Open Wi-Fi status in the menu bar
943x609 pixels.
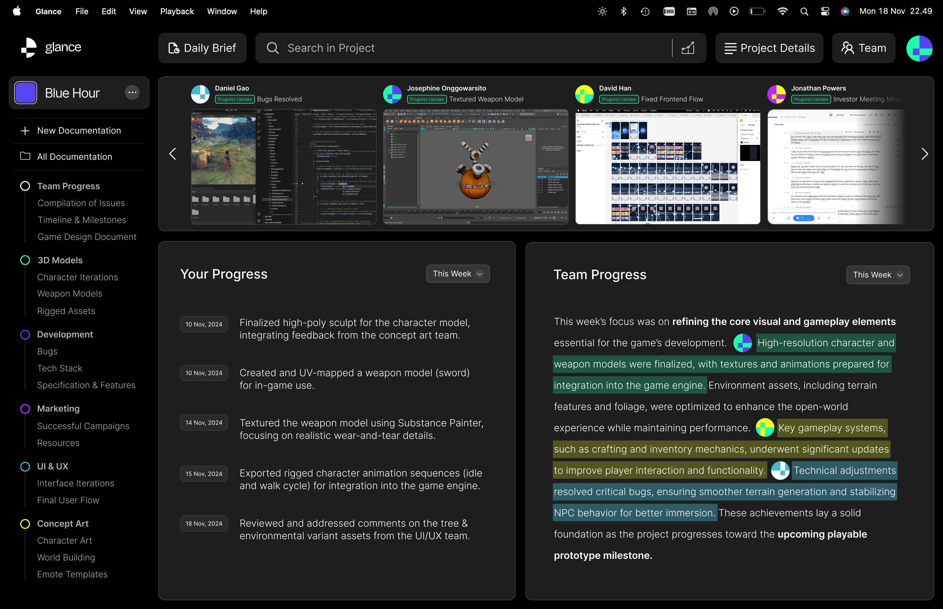click(782, 11)
